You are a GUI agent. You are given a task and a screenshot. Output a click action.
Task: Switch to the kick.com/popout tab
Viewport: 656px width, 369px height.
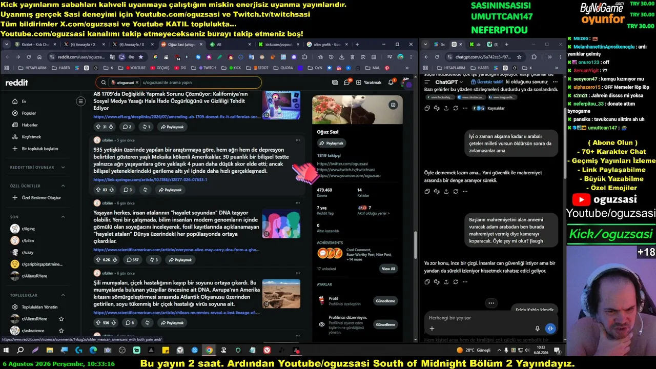coord(278,45)
